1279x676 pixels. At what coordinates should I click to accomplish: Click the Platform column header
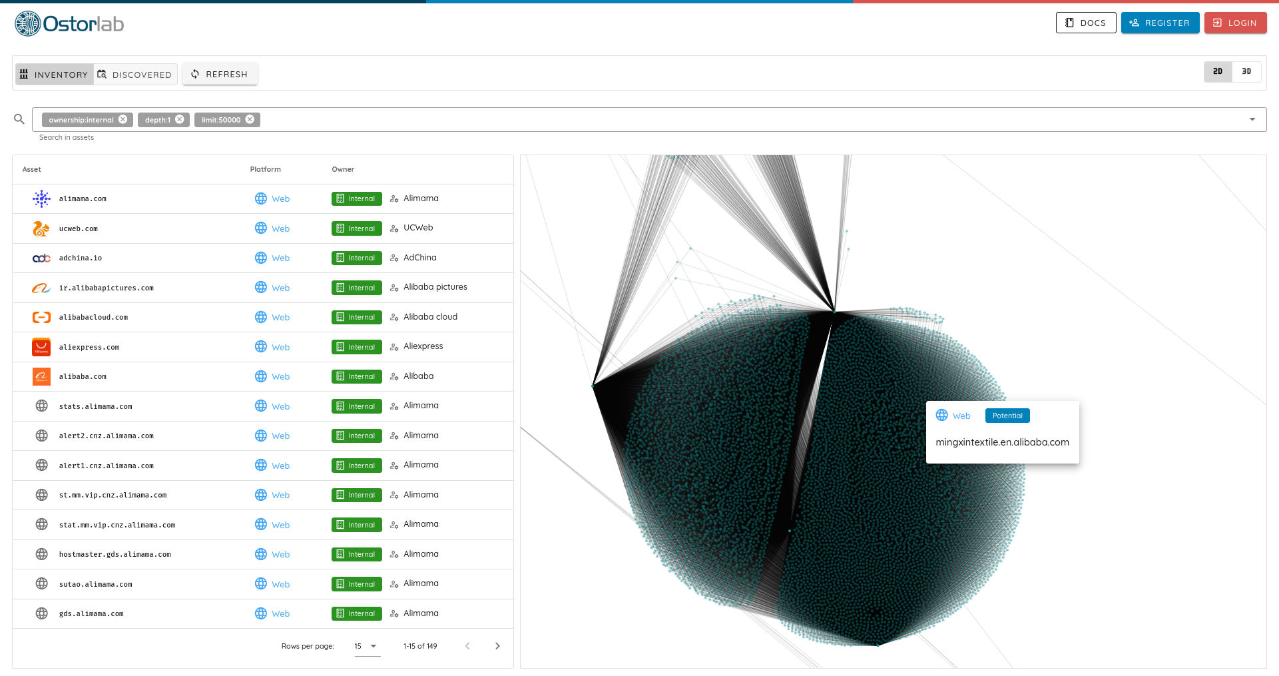point(265,169)
